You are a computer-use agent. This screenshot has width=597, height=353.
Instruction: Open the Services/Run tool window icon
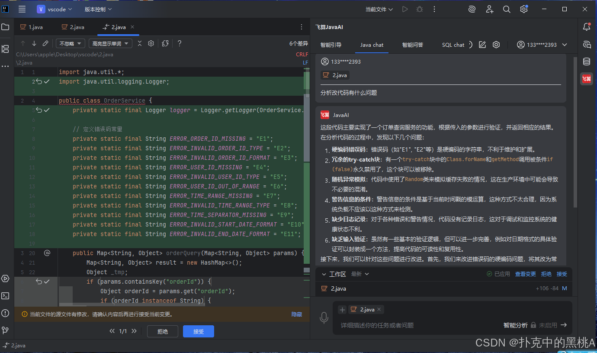tap(5, 279)
